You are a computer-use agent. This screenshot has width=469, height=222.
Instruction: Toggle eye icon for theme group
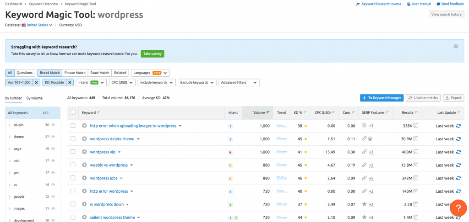tap(53, 137)
